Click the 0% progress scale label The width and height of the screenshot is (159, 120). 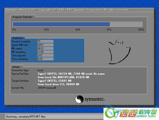point(14,30)
